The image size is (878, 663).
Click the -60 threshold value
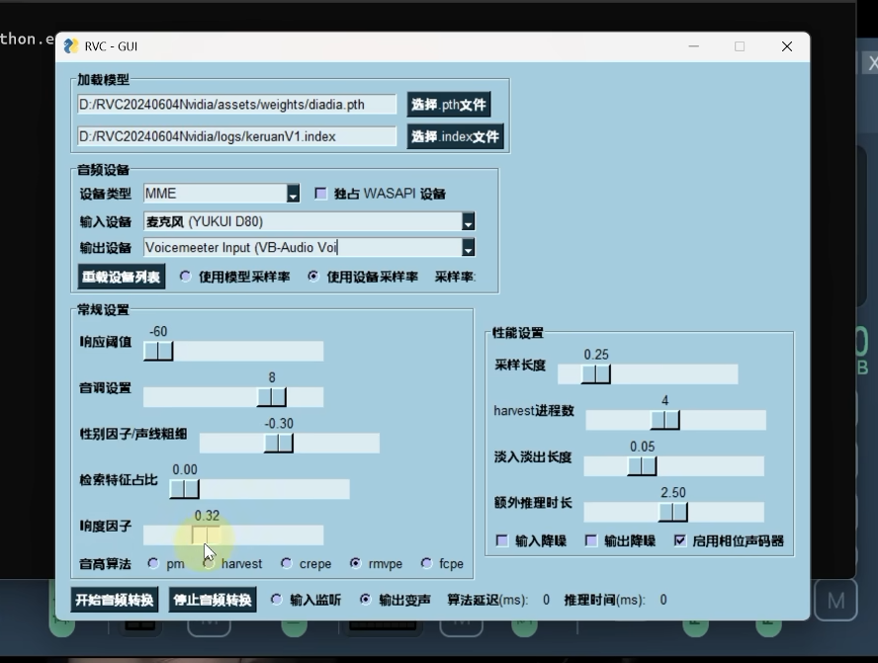click(158, 331)
